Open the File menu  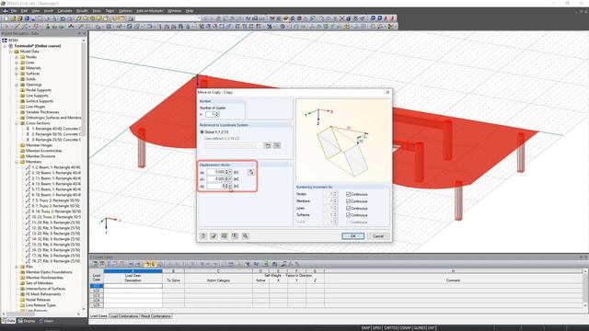[x=14, y=11]
